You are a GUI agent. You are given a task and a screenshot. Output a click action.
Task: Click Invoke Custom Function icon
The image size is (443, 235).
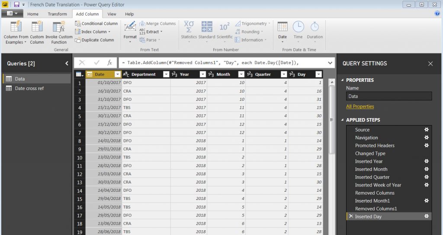point(59,27)
